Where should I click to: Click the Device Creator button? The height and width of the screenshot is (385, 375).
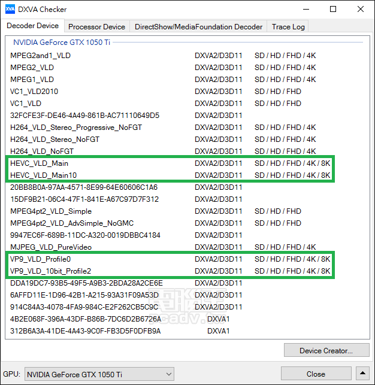326,350
